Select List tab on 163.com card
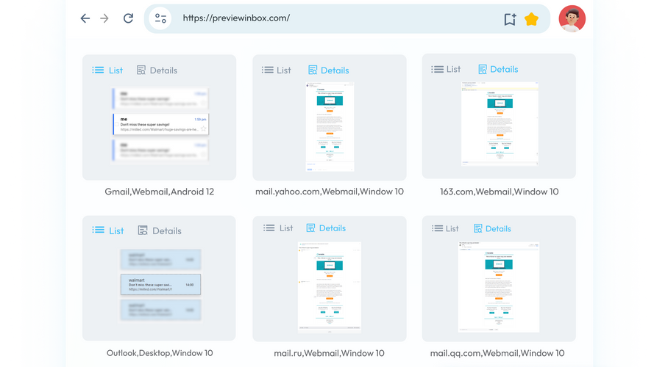654x367 pixels. point(446,69)
